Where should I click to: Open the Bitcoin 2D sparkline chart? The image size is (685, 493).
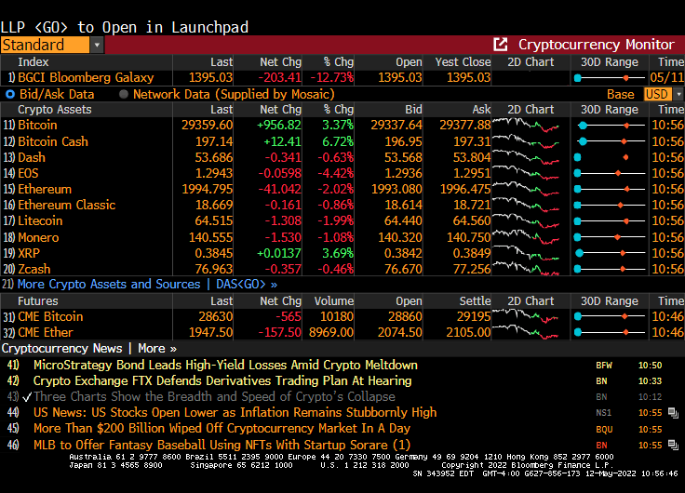(526, 125)
